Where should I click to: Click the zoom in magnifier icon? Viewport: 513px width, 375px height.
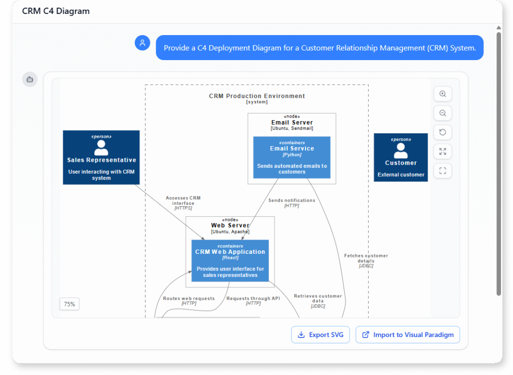(442, 94)
